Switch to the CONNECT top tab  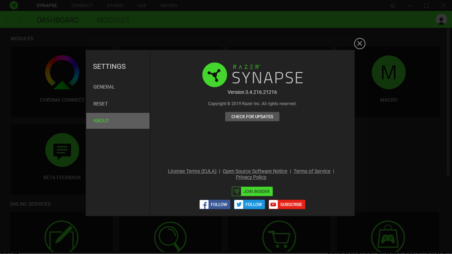(x=82, y=6)
